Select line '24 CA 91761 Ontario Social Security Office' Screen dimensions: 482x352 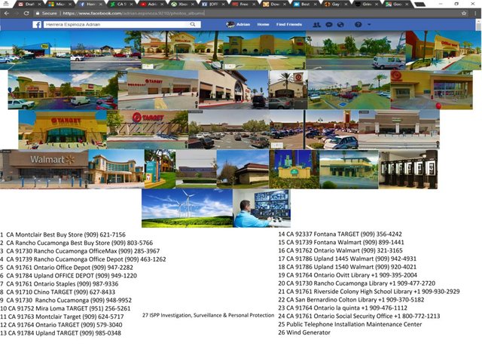(359, 316)
